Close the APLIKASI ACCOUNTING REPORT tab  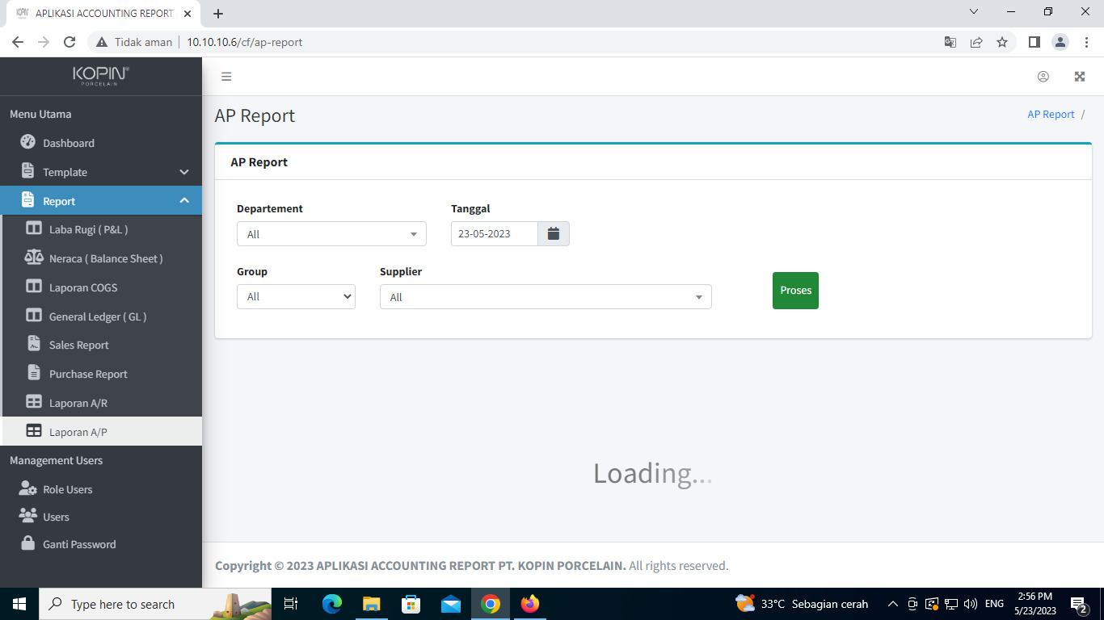(188, 14)
